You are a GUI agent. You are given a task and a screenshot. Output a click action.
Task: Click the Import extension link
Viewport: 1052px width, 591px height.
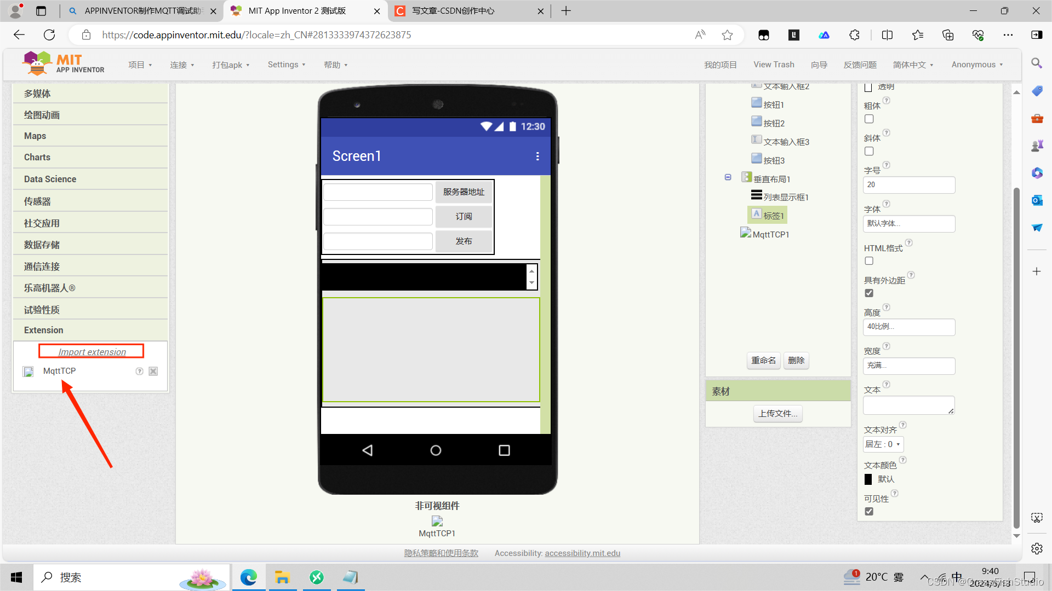(x=92, y=352)
